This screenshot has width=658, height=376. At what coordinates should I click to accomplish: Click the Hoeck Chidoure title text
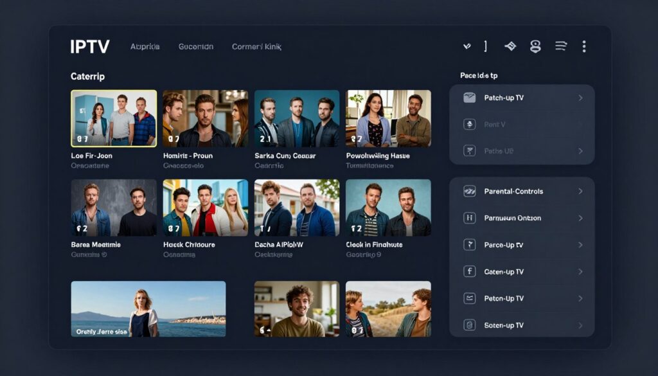click(189, 245)
